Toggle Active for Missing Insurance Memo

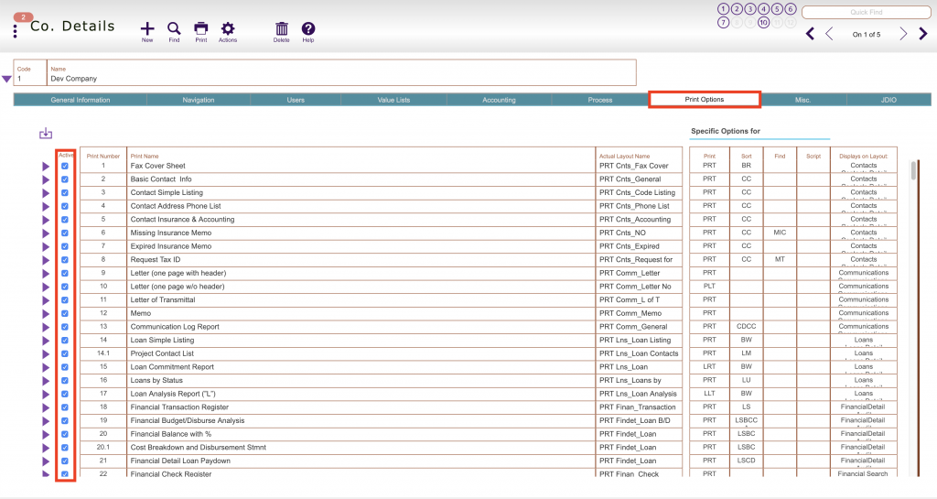[65, 233]
